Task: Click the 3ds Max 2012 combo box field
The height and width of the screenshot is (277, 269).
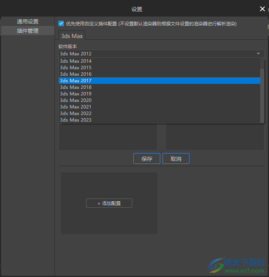Action: (x=161, y=53)
